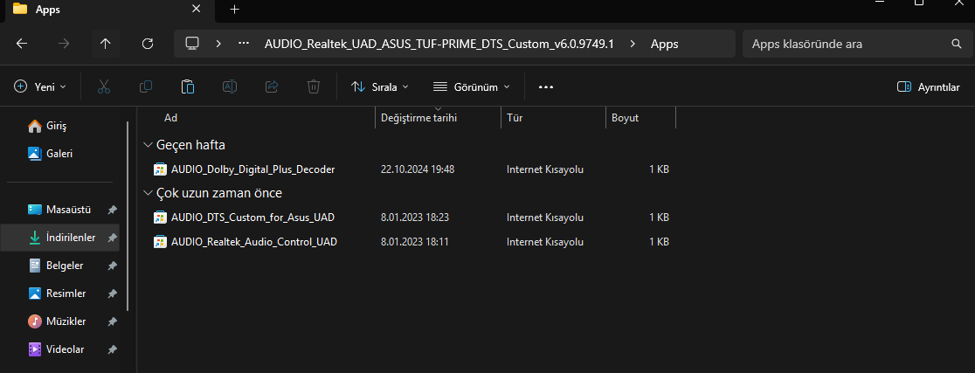Click the Paste clipboard icon
975x373 pixels.
tap(188, 86)
